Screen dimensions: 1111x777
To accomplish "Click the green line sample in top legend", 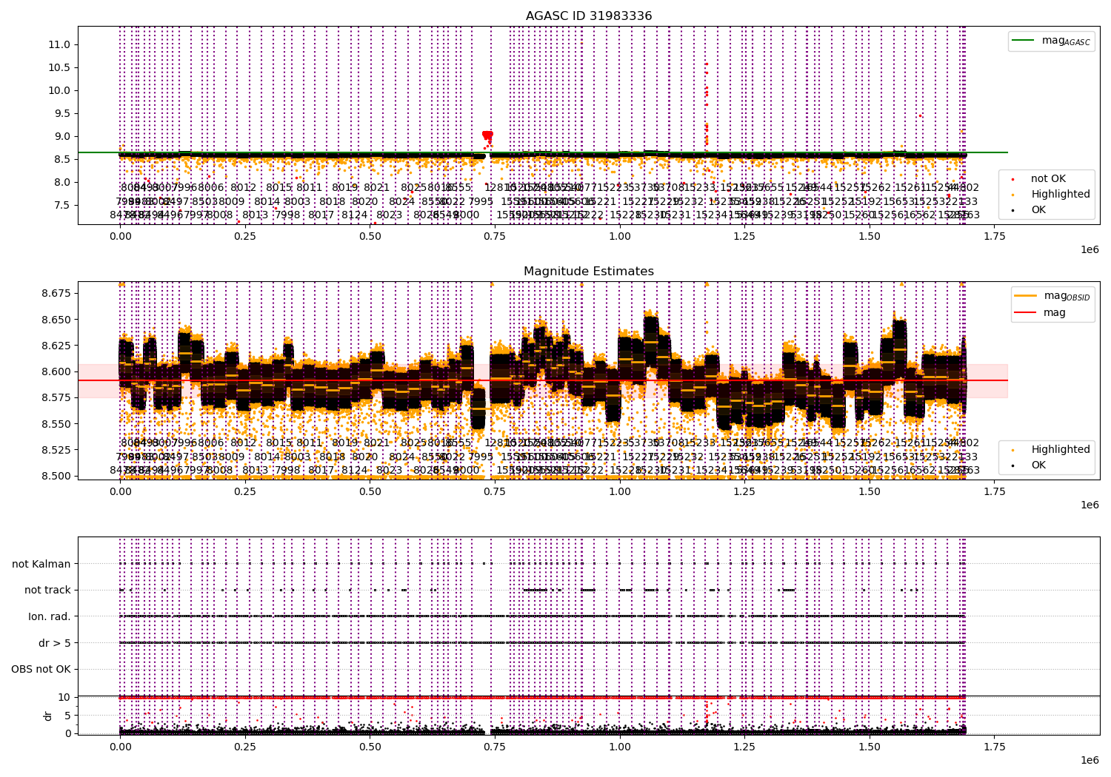I will (1024, 41).
